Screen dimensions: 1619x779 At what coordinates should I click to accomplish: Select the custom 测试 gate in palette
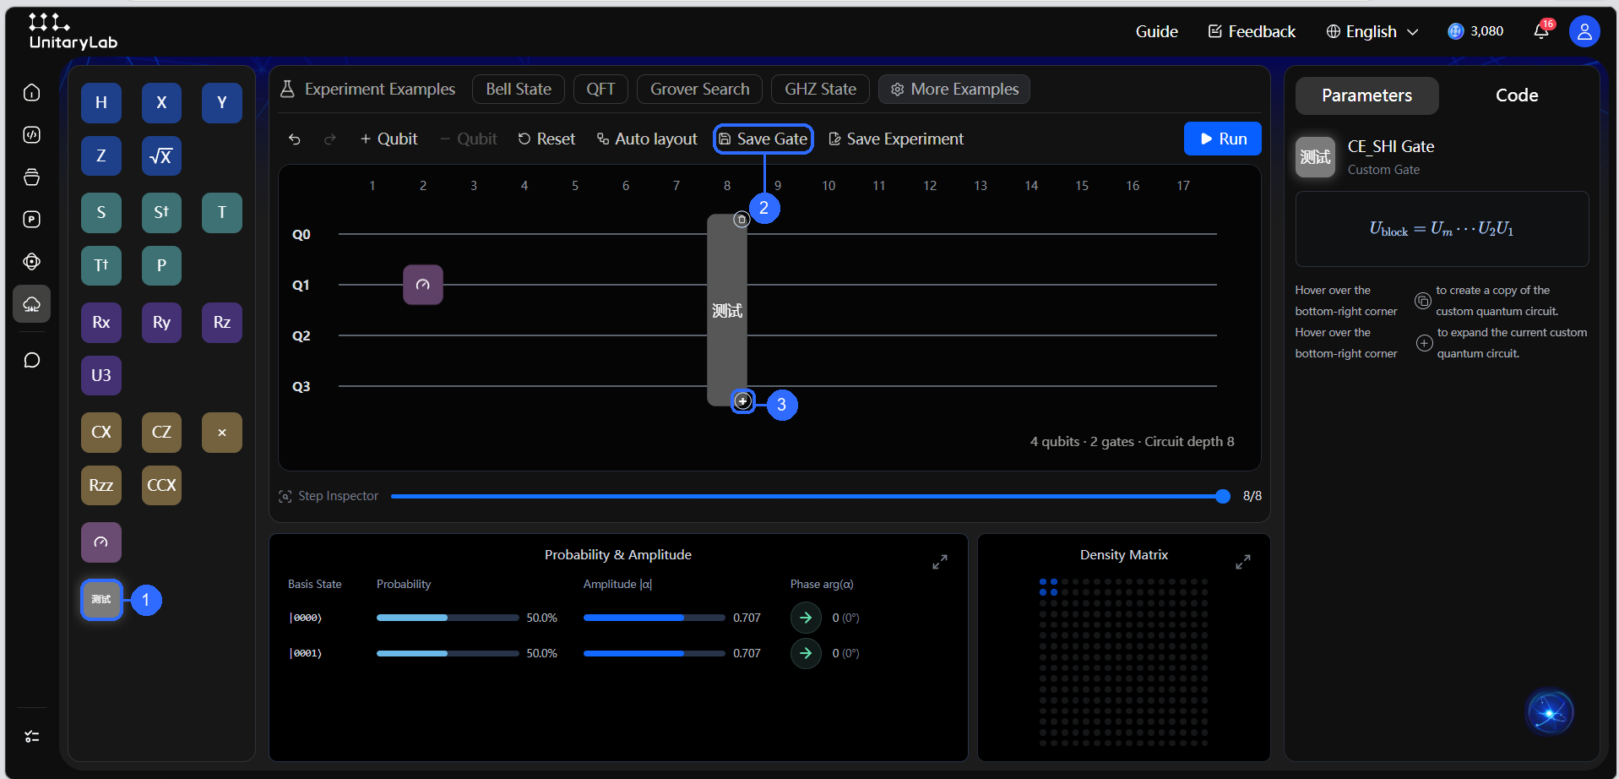tap(101, 600)
